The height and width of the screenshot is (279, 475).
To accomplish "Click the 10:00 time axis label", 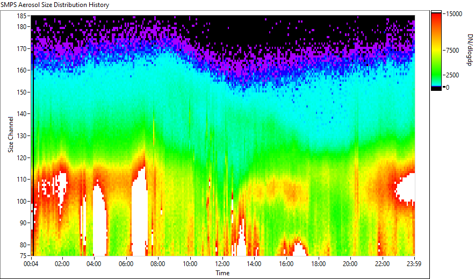I will tap(190, 264).
